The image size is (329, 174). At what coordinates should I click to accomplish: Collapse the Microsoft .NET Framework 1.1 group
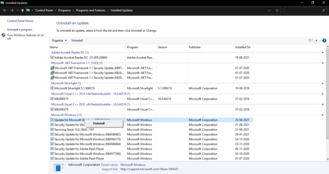[x=323, y=63]
